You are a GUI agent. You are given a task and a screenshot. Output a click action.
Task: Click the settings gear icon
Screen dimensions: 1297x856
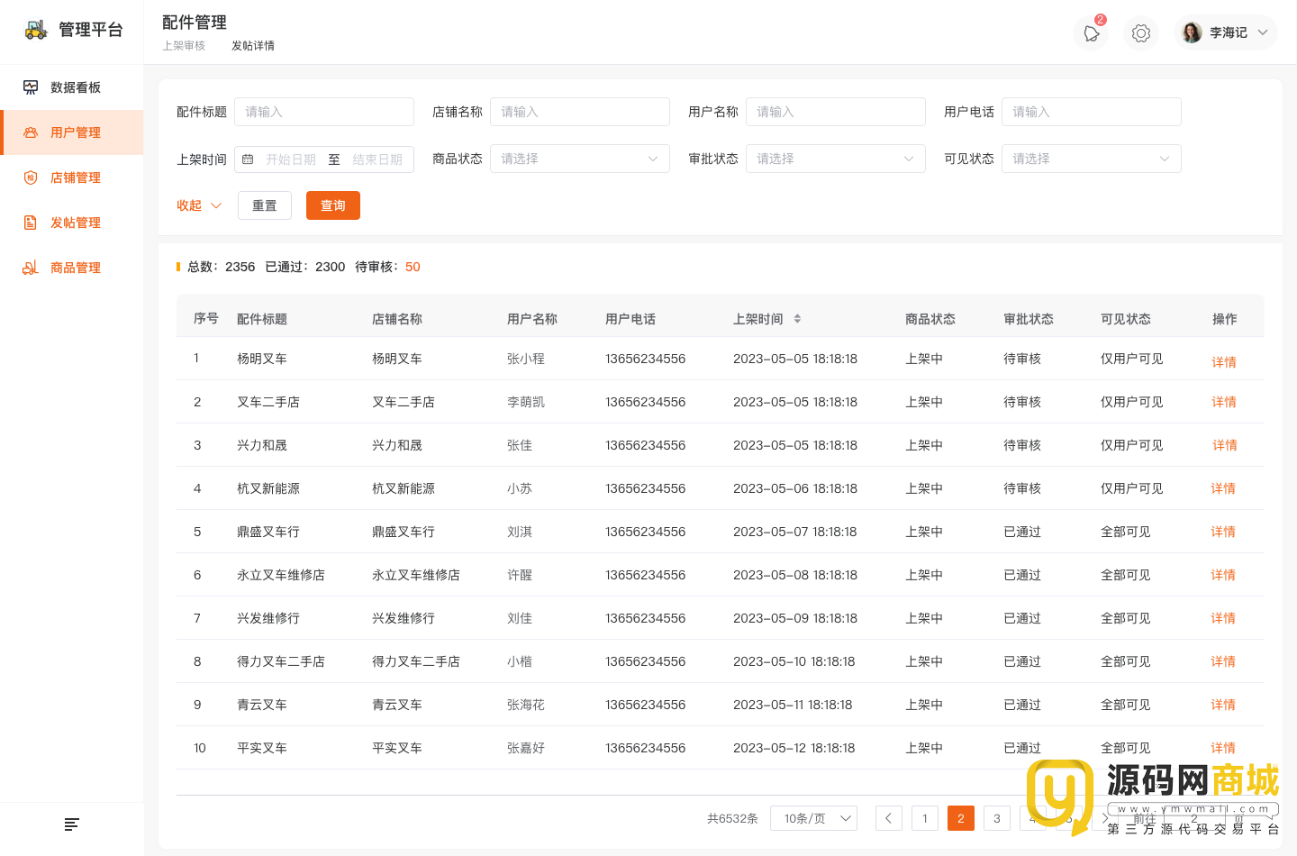point(1141,33)
